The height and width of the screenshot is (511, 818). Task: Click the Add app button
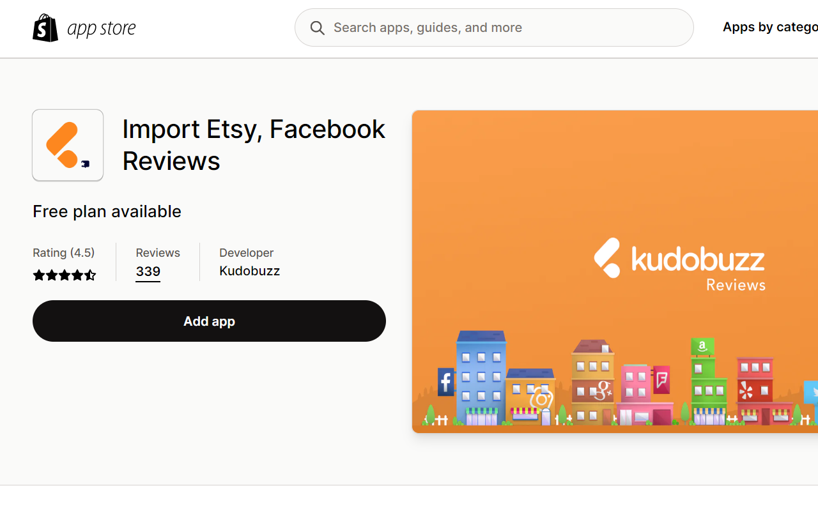pos(209,321)
